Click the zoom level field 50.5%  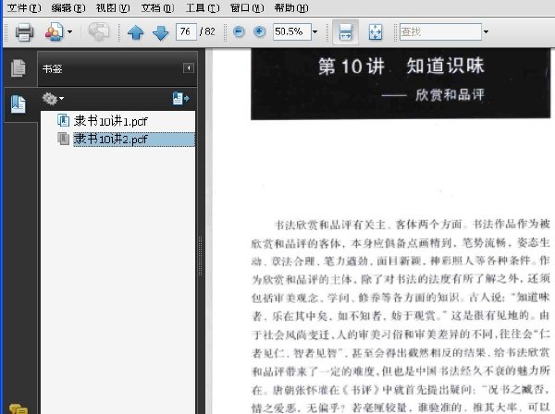(x=292, y=31)
